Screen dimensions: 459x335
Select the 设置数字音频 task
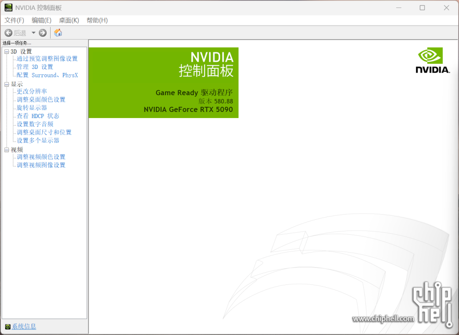[35, 124]
